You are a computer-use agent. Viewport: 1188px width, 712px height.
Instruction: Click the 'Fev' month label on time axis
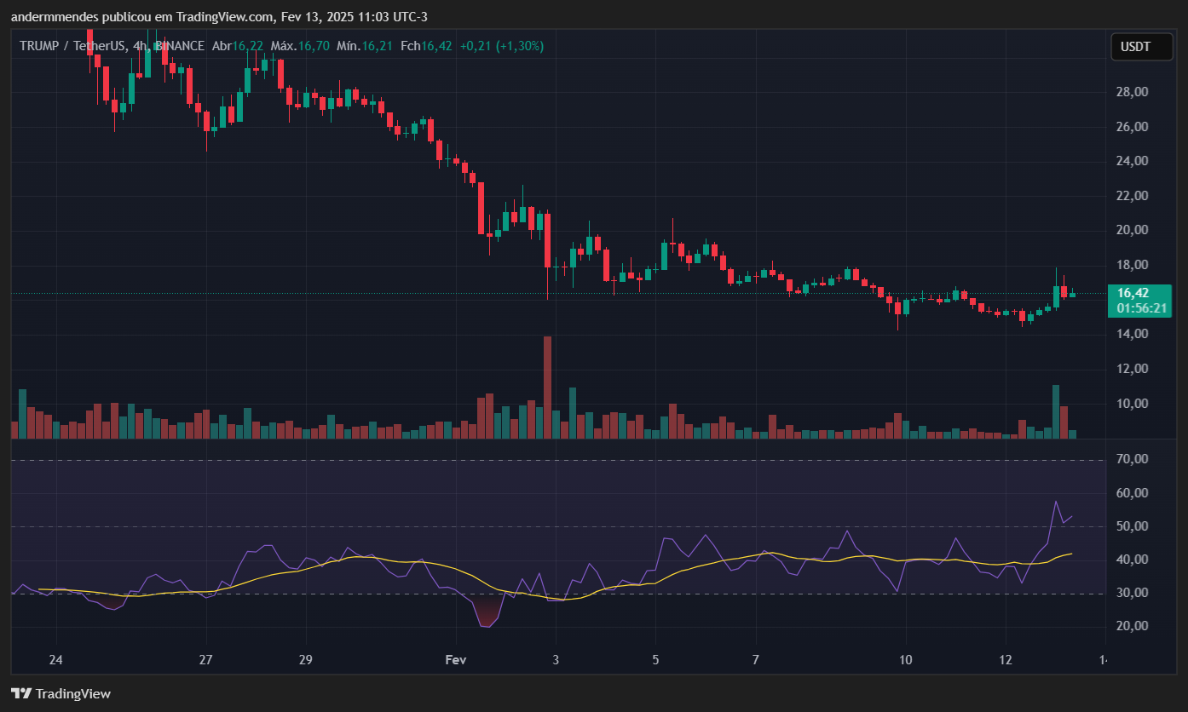(x=456, y=660)
